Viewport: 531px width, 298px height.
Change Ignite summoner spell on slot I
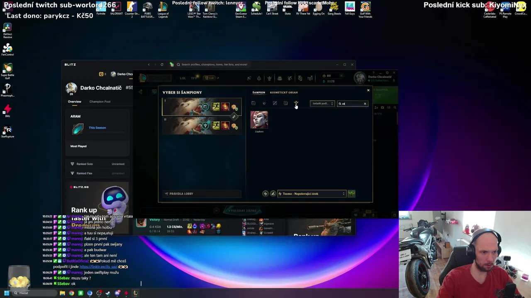coord(225,107)
